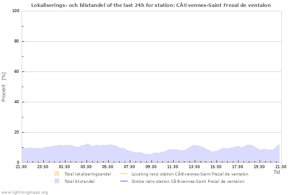
Task: Select the 03:30 time tick label
Action: 86,166
